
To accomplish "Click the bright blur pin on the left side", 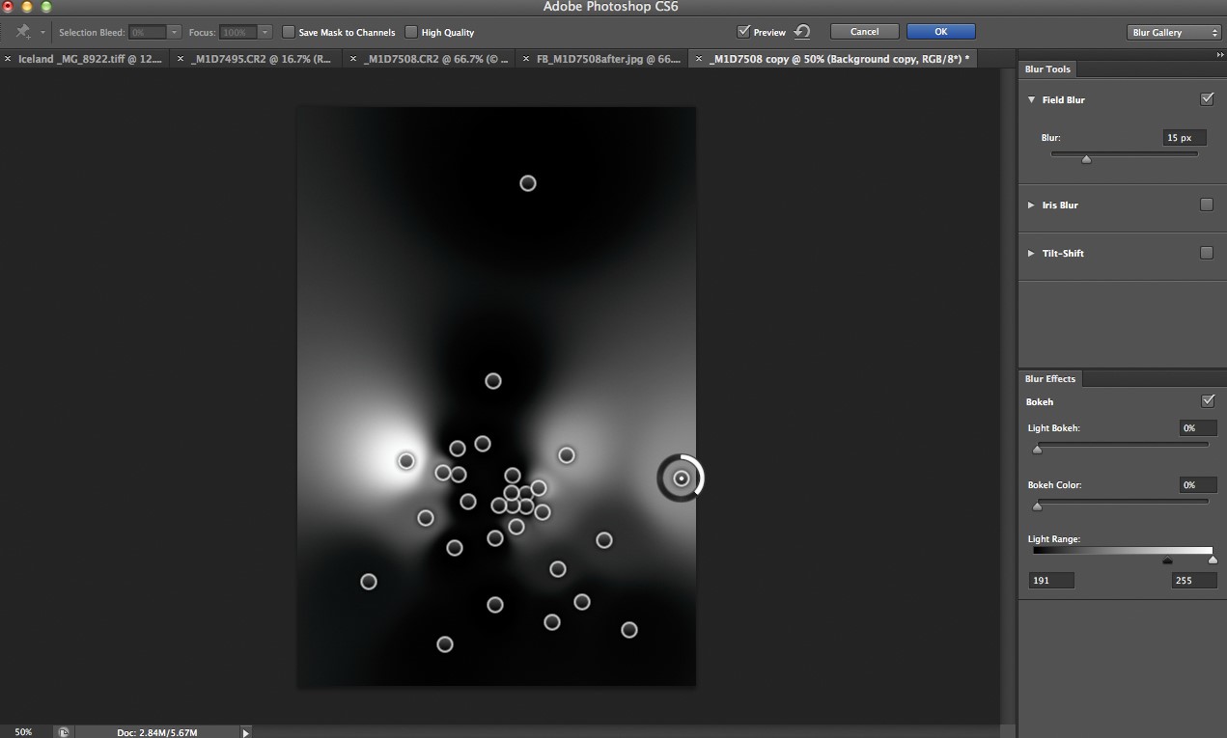I will coord(405,461).
